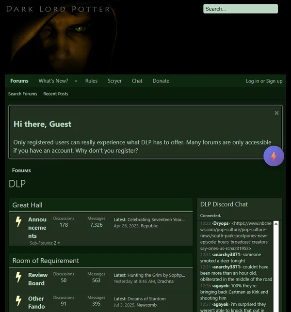Open the Great Hall category
This screenshot has width=291, height=312.
click(x=27, y=205)
